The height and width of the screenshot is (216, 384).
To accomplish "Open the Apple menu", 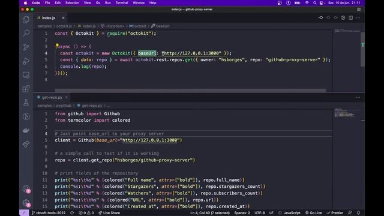I will (25, 3).
